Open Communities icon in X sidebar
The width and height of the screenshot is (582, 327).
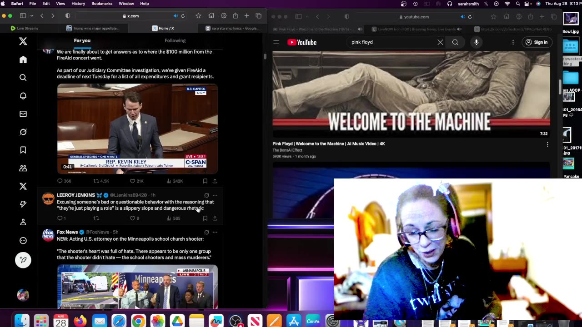[23, 168]
